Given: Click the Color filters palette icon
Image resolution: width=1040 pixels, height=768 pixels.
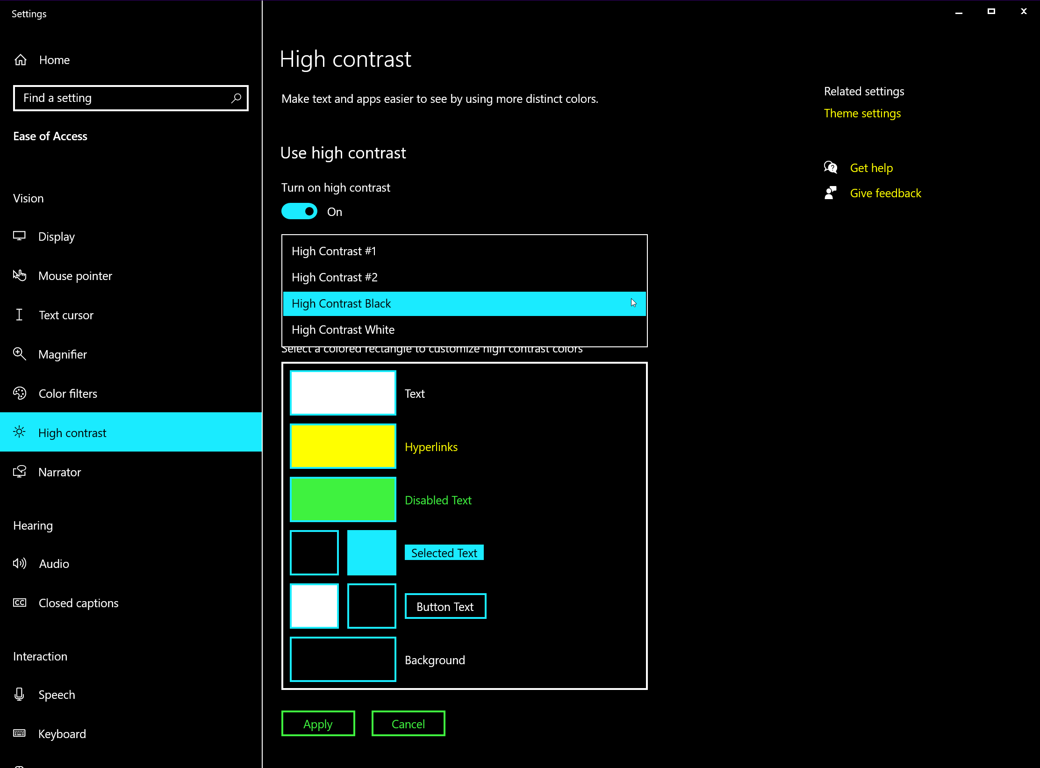Looking at the screenshot, I should point(19,393).
